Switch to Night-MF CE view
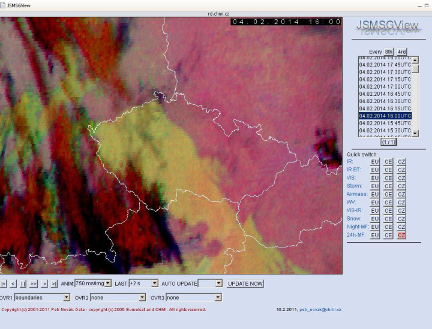The height and width of the screenshot is (329, 432). point(388,227)
